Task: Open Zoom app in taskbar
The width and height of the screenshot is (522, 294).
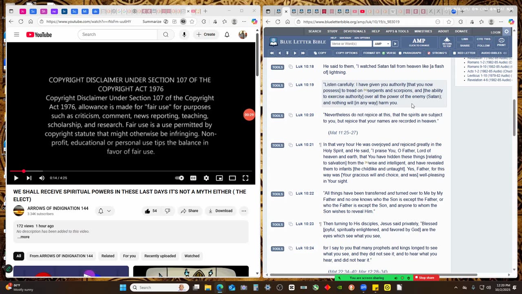Action: click(363, 287)
